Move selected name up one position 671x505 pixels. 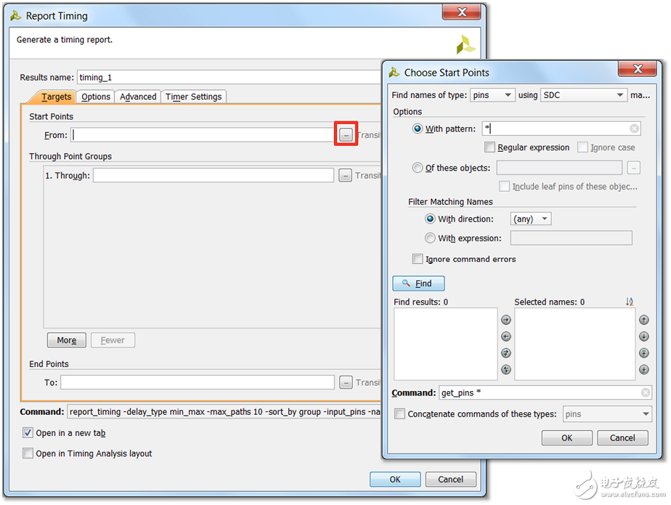coord(644,320)
